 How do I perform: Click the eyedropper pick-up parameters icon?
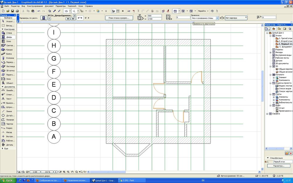(x=54, y=11)
